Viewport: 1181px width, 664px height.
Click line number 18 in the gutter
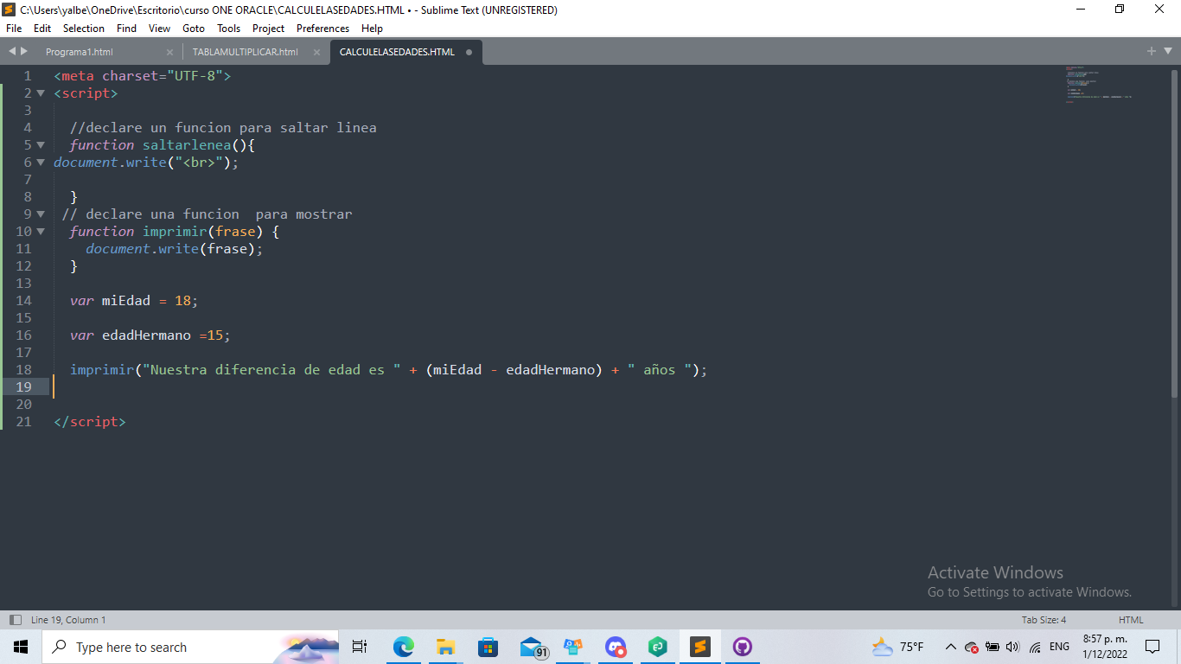(x=23, y=370)
